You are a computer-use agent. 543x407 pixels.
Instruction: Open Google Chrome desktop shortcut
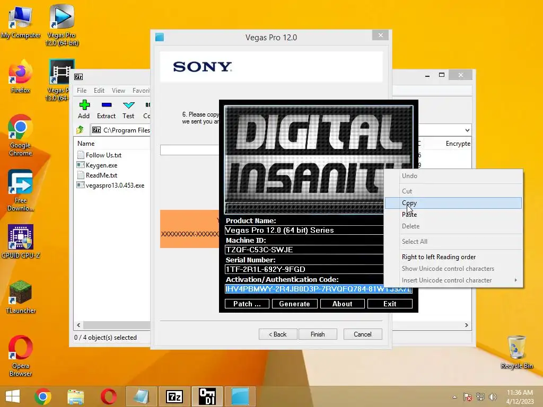(x=21, y=135)
